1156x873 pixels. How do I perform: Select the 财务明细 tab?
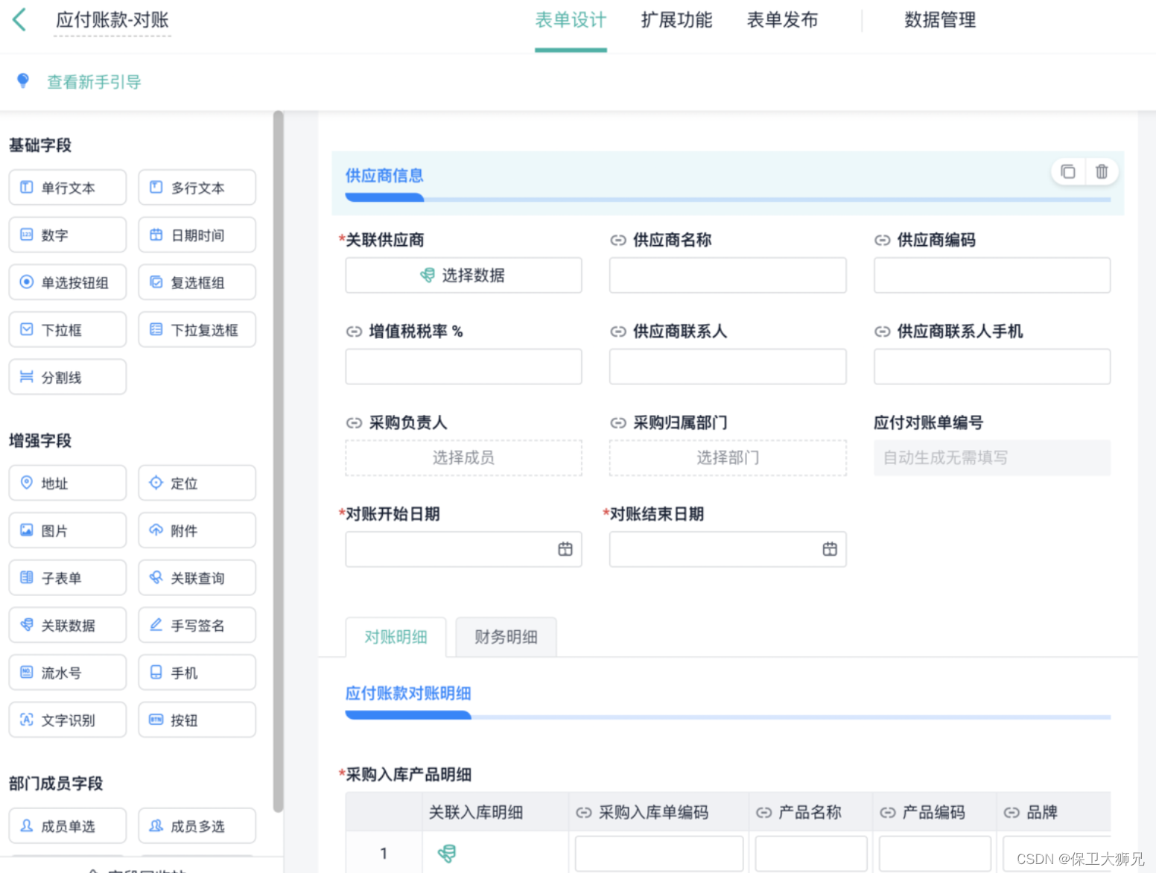click(506, 637)
